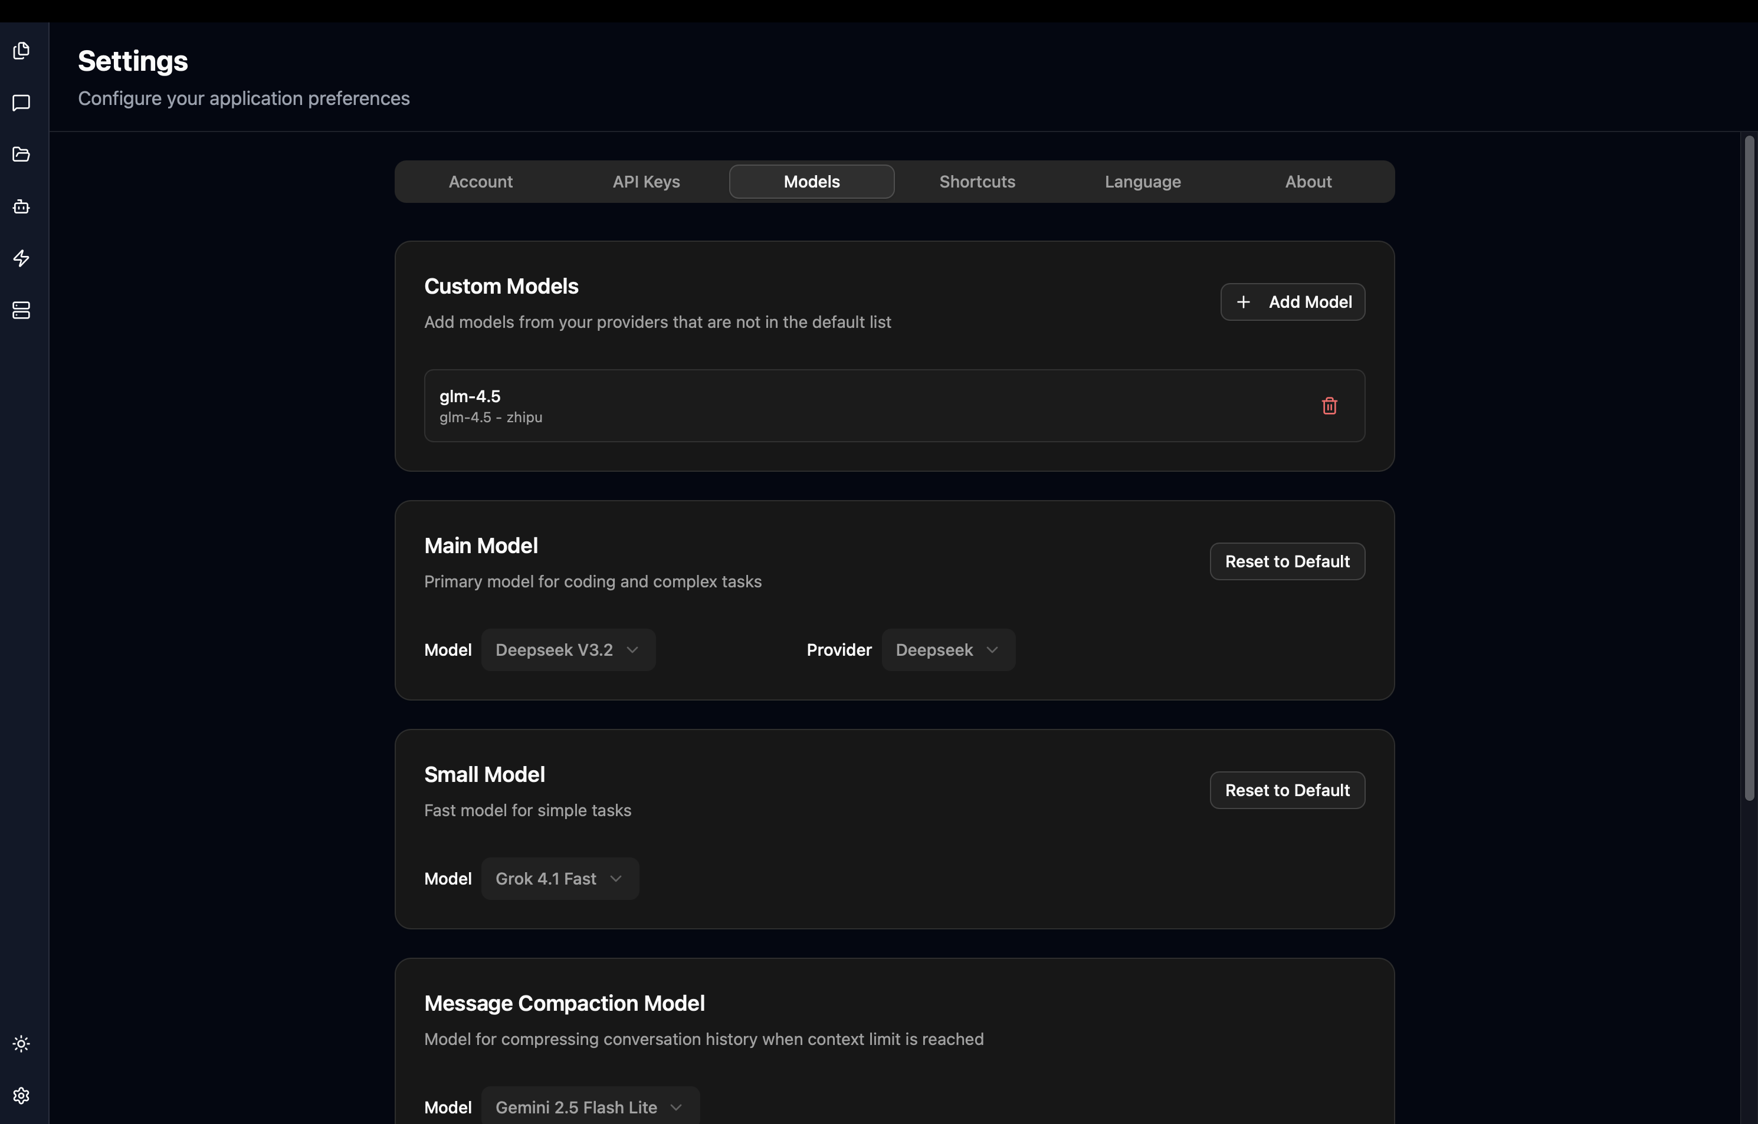Delete the glm-4.5 custom model
This screenshot has height=1124, width=1758.
coord(1329,406)
